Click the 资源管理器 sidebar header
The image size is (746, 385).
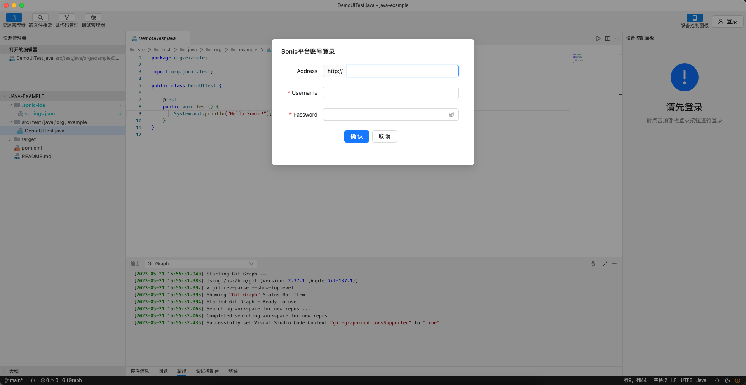pos(15,38)
